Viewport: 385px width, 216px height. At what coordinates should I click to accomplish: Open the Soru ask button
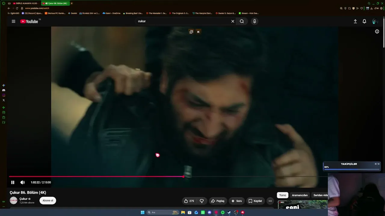(236, 201)
